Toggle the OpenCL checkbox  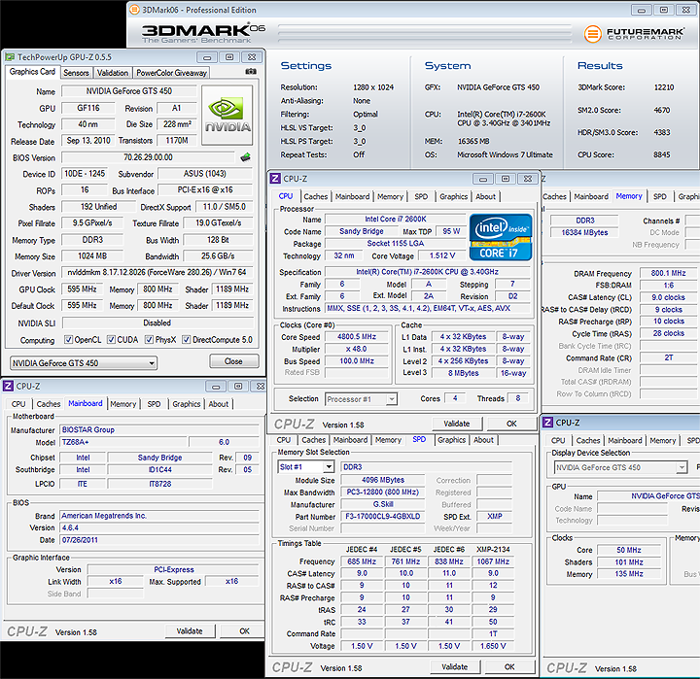[68, 340]
